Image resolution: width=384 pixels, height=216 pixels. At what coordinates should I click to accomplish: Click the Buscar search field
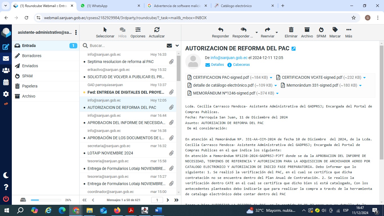pyautogui.click(x=127, y=46)
